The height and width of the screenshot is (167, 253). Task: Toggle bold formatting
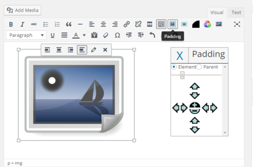pos(11,24)
